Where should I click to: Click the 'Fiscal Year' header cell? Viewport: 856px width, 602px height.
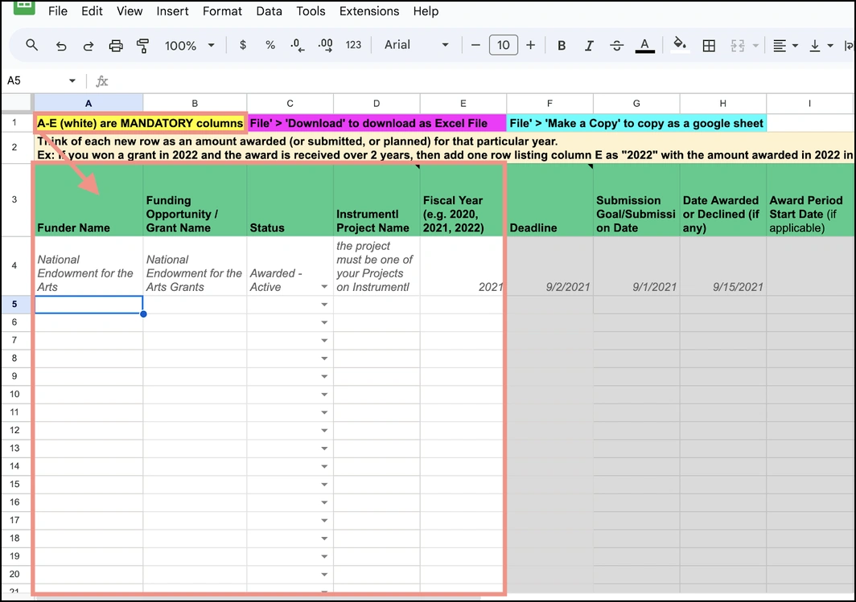click(x=463, y=200)
